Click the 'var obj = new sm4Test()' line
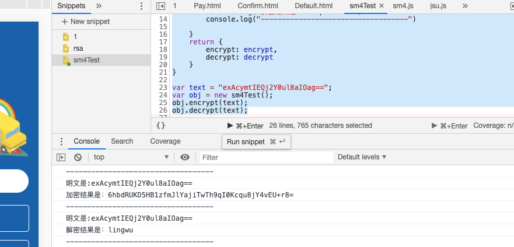Viewport: 514px width, 247px height. coord(222,95)
